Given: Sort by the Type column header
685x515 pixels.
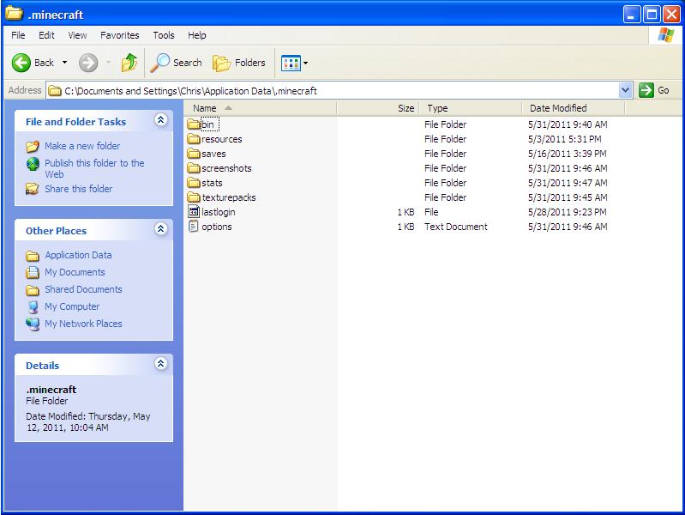Looking at the screenshot, I should pos(471,108).
